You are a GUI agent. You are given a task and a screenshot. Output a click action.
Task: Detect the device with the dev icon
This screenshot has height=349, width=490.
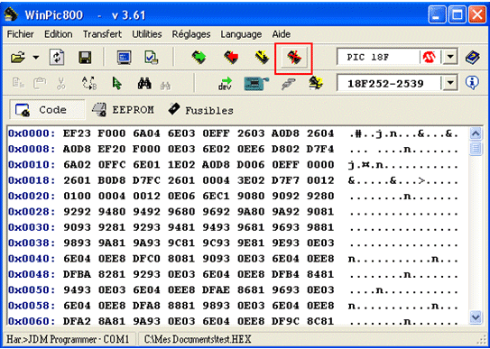(225, 83)
